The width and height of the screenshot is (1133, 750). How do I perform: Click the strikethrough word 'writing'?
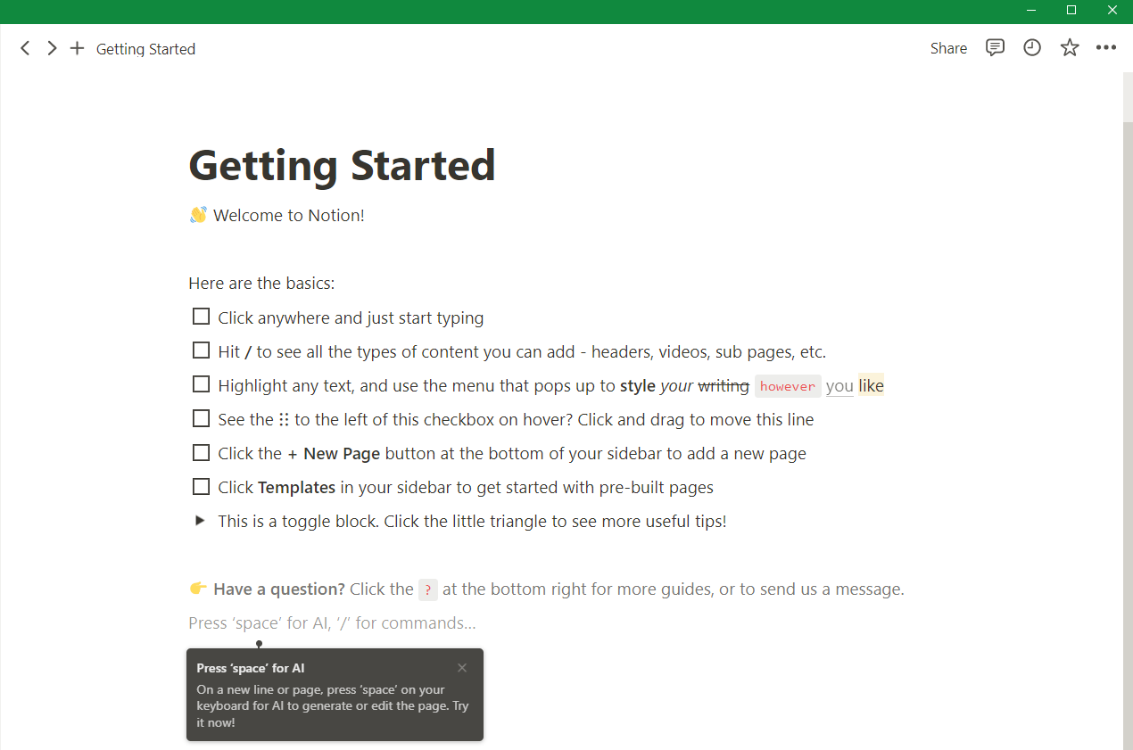724,386
